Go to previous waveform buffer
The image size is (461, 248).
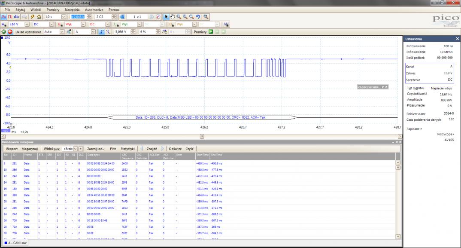pos(122,17)
